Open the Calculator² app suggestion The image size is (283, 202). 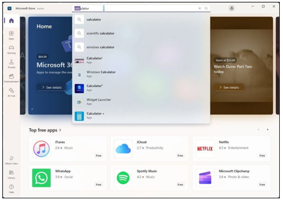[141, 88]
